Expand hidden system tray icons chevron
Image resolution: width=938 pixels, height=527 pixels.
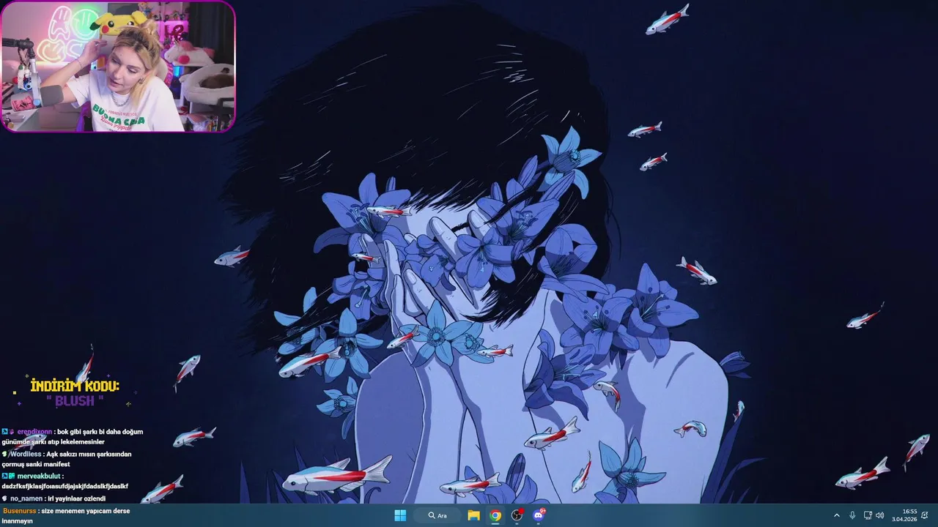837,515
